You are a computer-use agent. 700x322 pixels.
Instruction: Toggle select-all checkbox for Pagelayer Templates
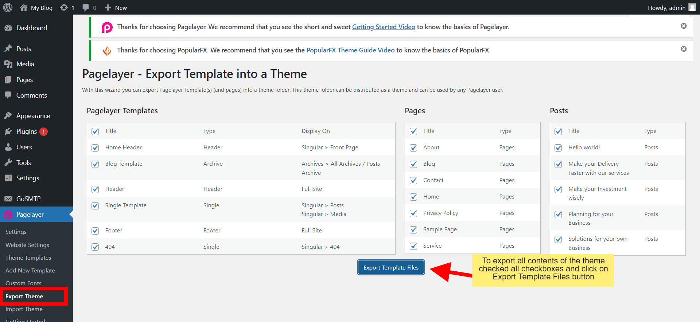(x=95, y=131)
